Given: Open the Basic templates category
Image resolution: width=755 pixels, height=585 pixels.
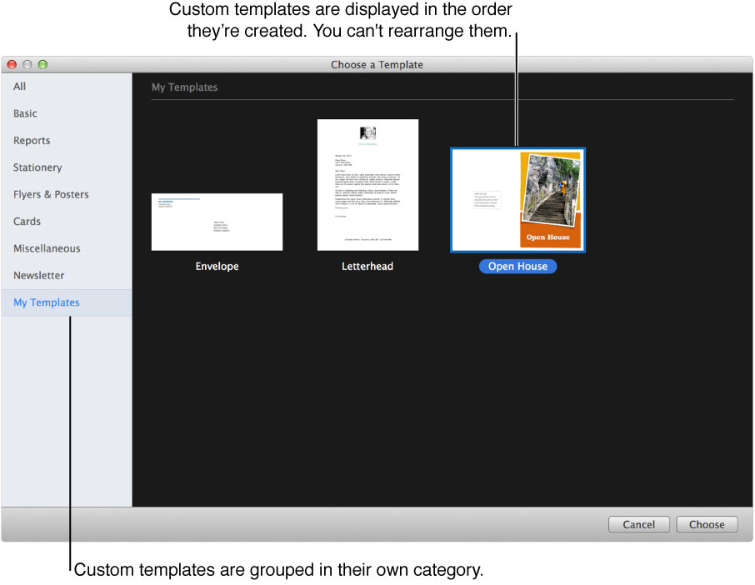Looking at the screenshot, I should coord(25,113).
